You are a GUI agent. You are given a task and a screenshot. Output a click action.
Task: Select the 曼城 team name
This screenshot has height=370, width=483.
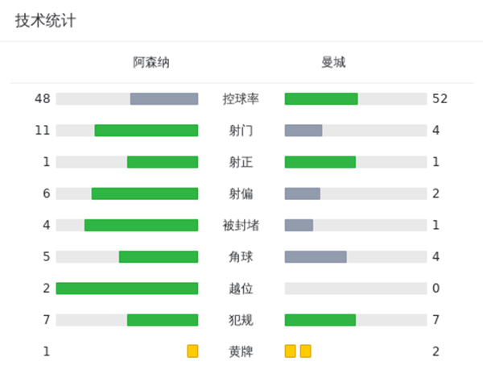pos(332,62)
